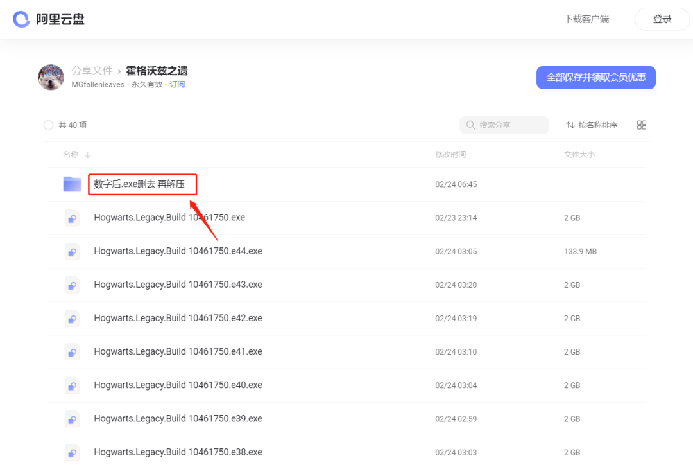
Task: Click the 02/24 03:05 modified time
Action: point(456,251)
